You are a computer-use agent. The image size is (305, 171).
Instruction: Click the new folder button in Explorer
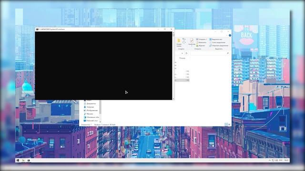pos(179,43)
